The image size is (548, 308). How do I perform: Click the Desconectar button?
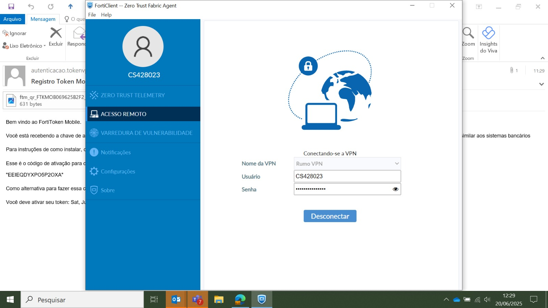(x=330, y=216)
